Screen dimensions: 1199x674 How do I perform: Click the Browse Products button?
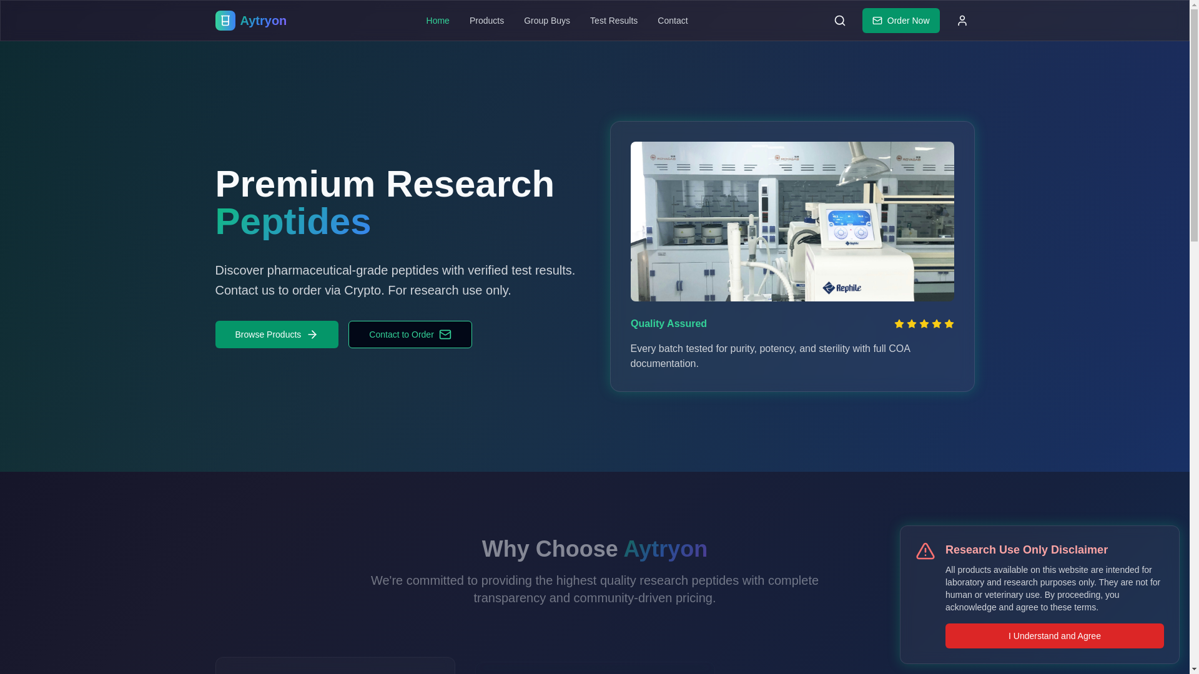(x=277, y=335)
